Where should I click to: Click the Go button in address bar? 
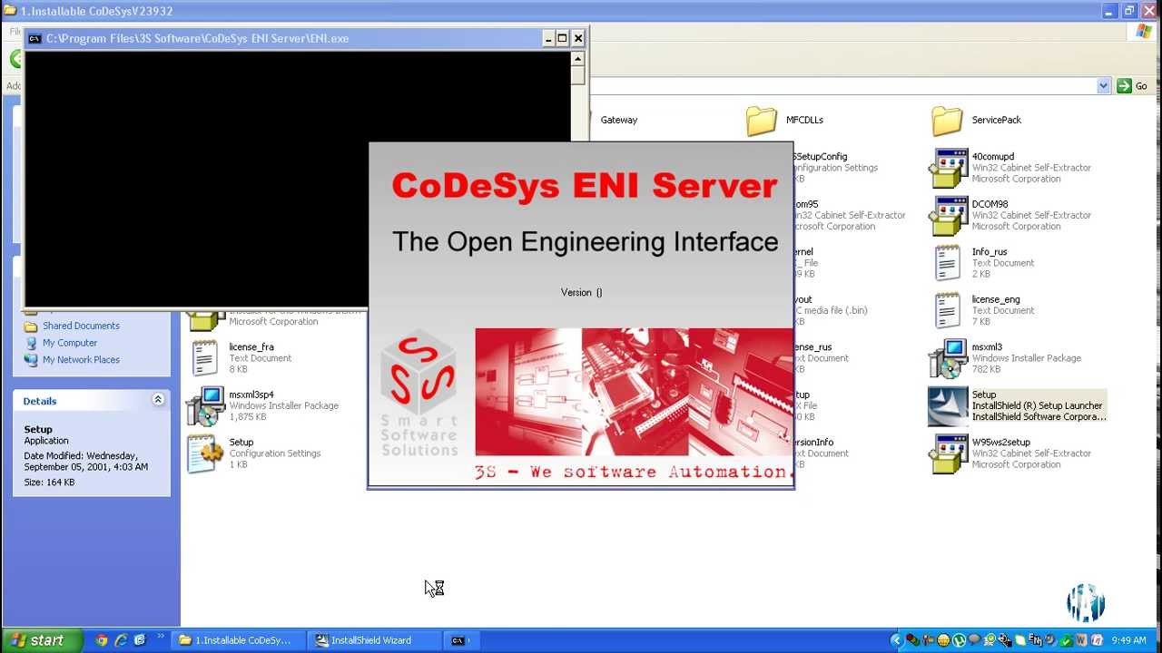1133,86
